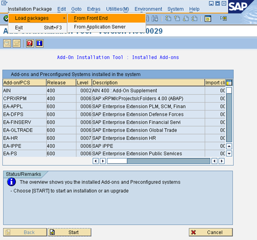This screenshot has height=240, width=257.
Task: Open the Installation Package menu
Action: point(30,9)
